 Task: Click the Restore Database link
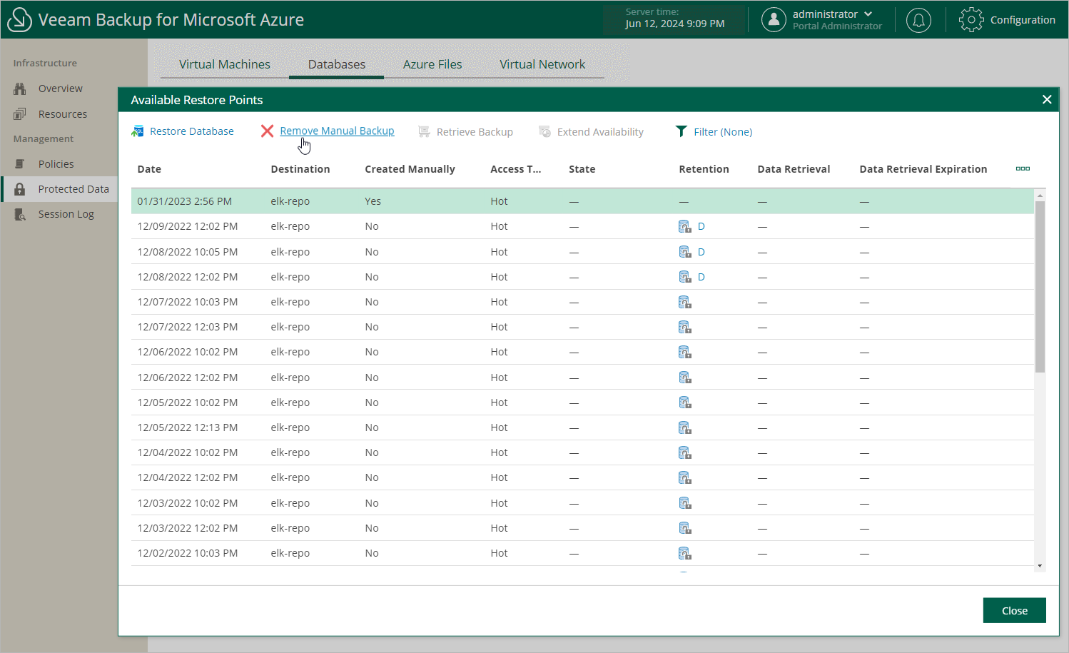click(192, 131)
